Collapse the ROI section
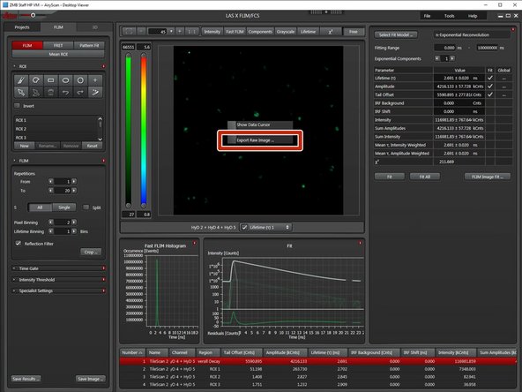This screenshot has width=522, height=392. 15,66
